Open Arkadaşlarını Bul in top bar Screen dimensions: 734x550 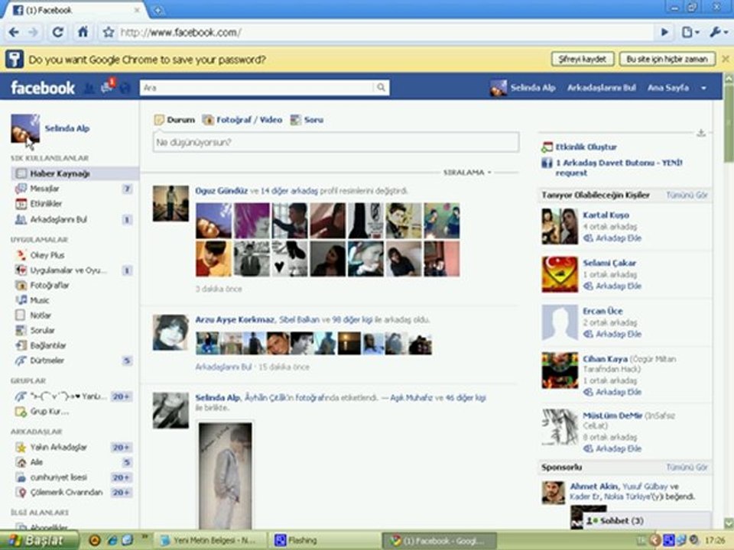pos(602,87)
